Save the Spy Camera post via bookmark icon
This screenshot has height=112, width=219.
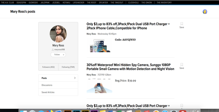pos(182,65)
